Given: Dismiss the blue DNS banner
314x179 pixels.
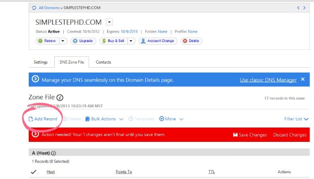Looking at the screenshot, I should [303, 79].
